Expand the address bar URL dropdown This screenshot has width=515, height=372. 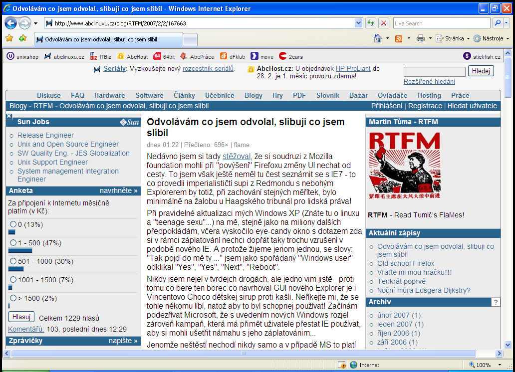coord(358,23)
